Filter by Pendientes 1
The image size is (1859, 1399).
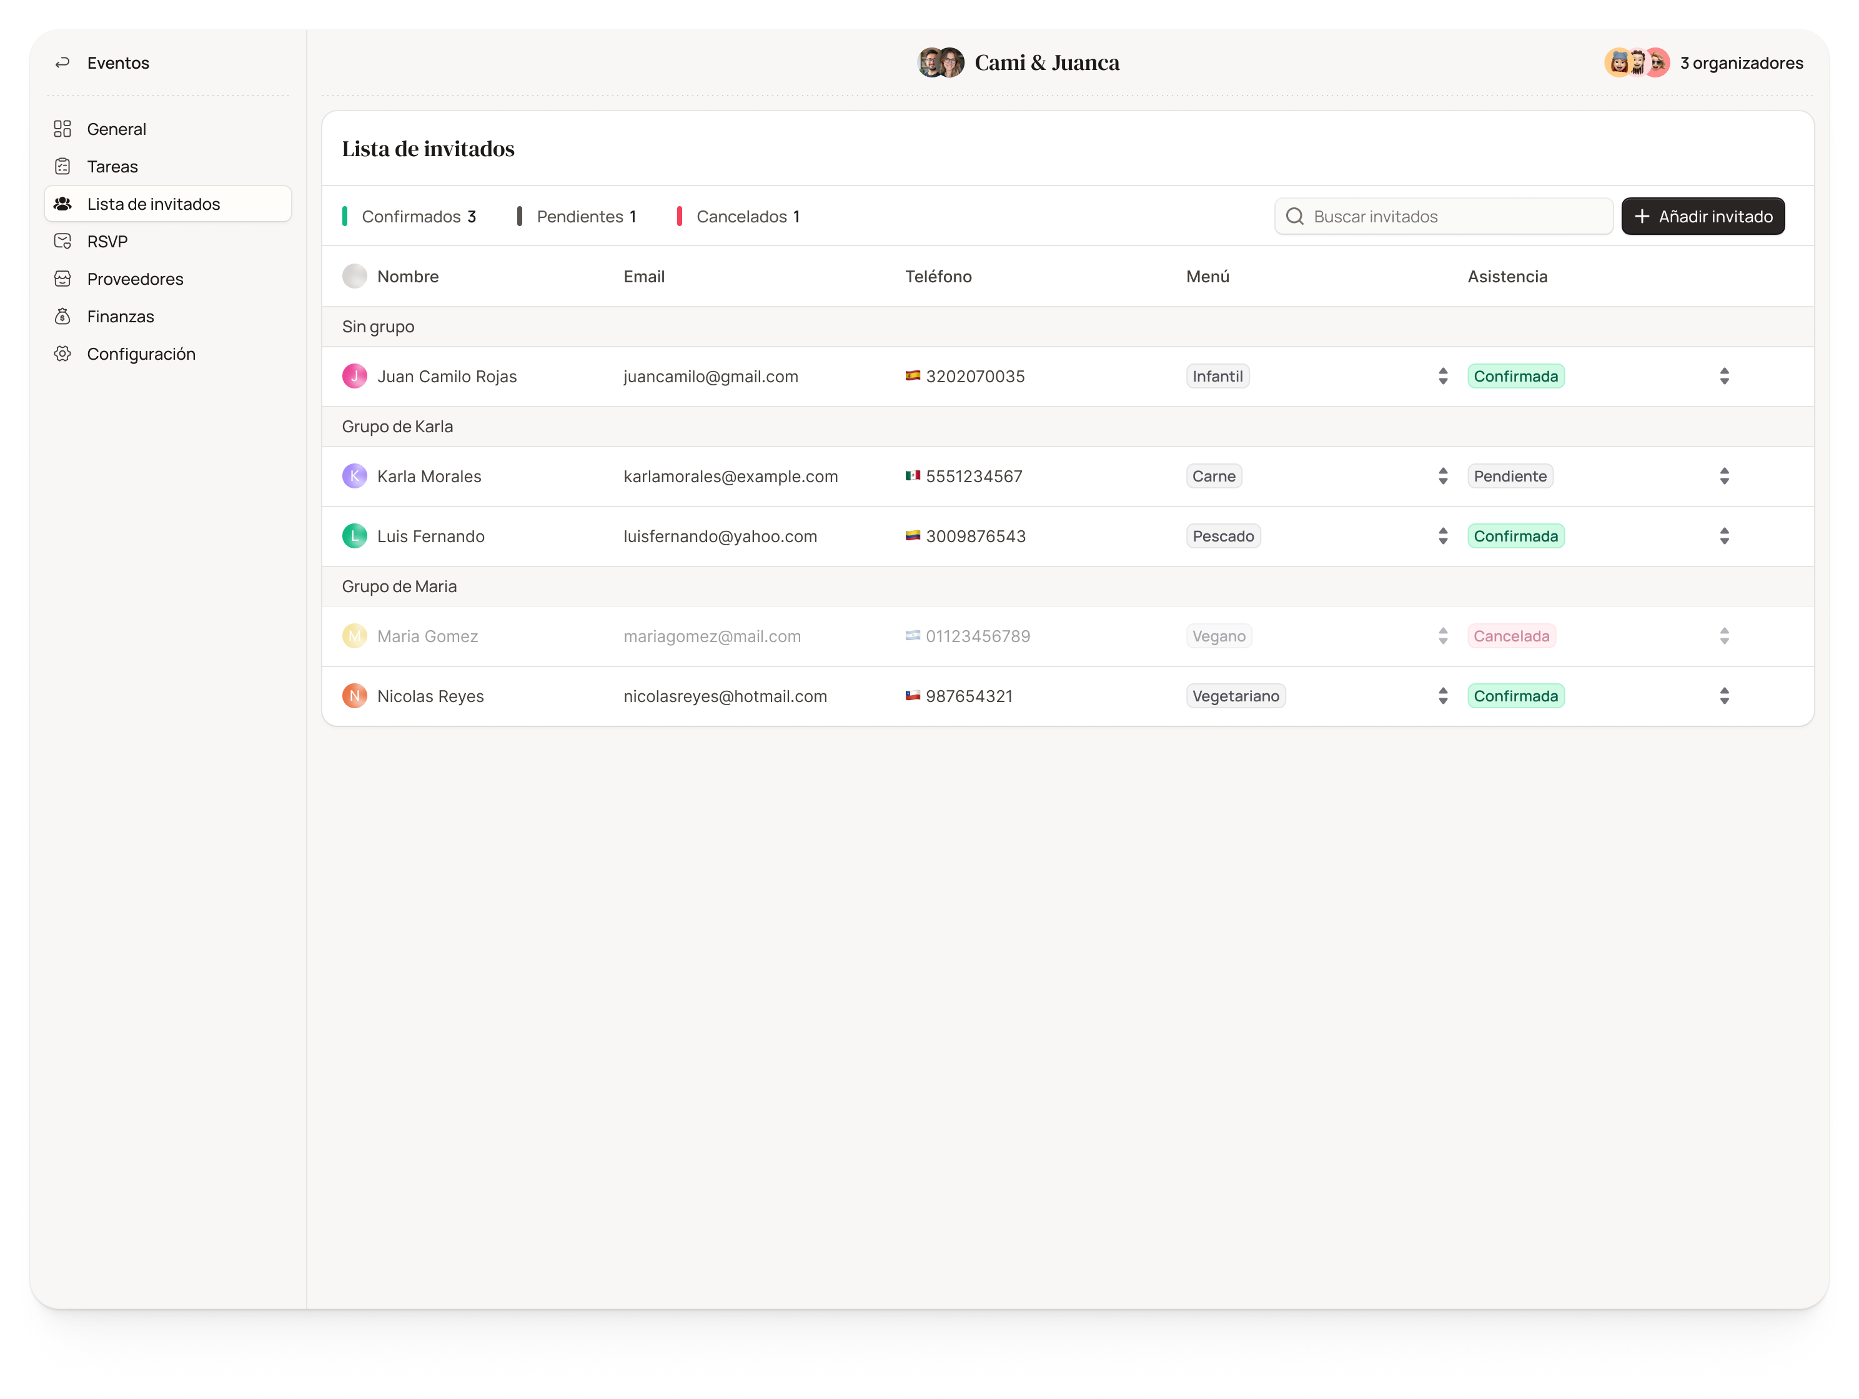click(x=577, y=216)
